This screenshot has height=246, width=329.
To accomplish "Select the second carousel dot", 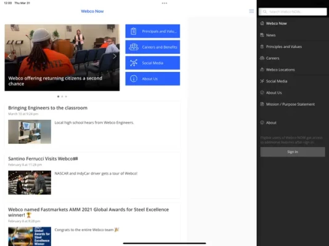I will pos(62,97).
